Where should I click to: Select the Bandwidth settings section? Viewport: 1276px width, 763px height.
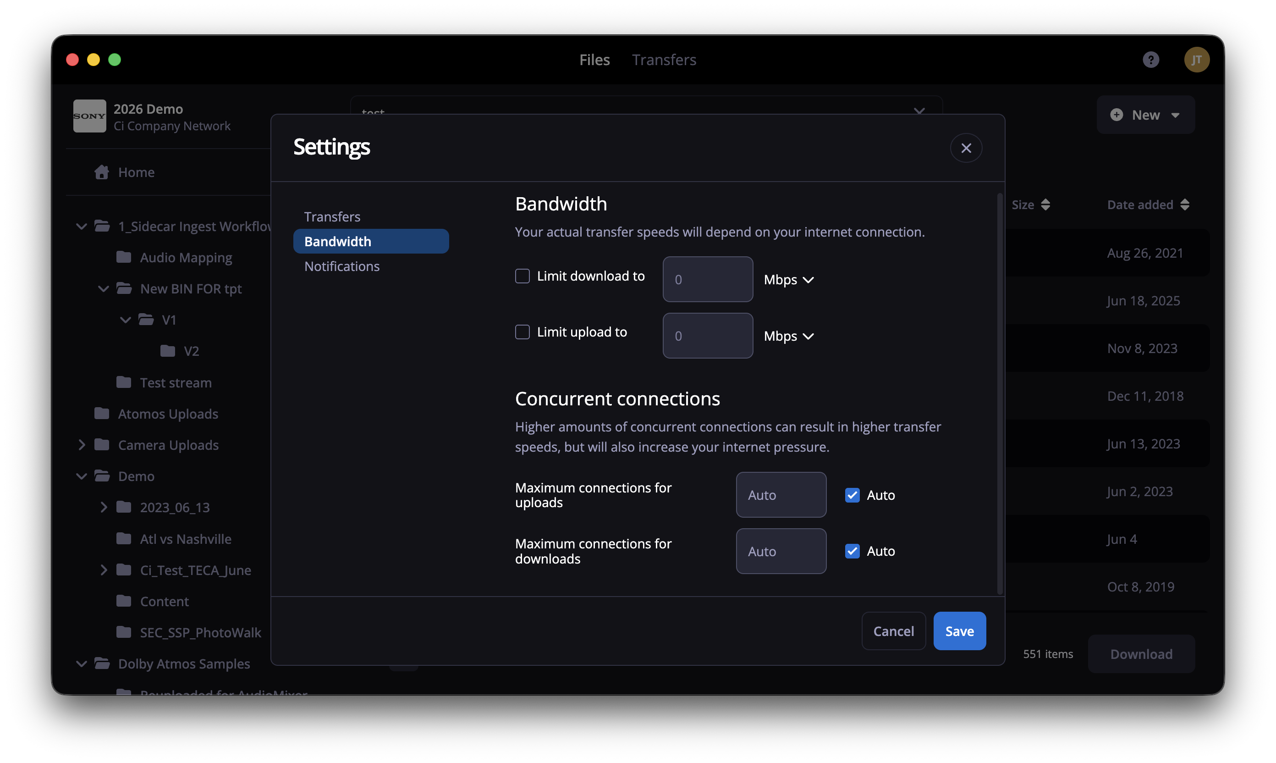pyautogui.click(x=371, y=241)
